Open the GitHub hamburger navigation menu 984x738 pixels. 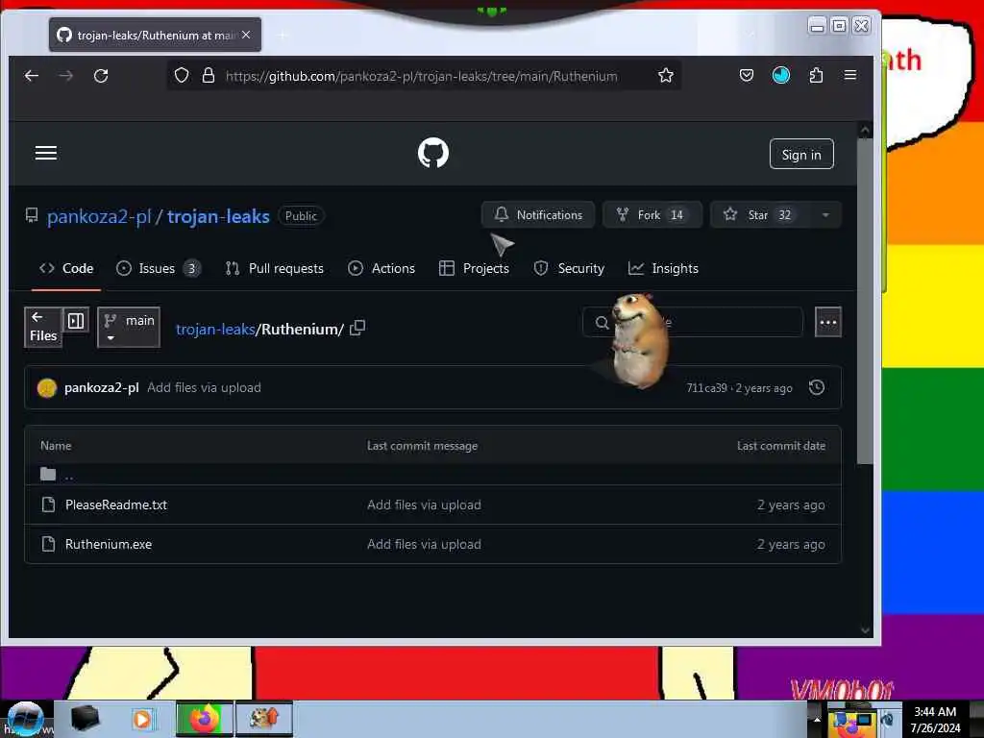click(x=46, y=153)
